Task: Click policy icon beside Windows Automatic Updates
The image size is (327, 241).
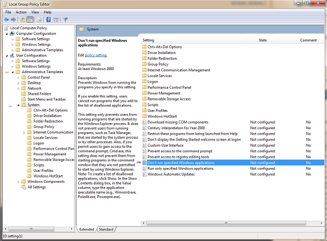Action: 144,174
